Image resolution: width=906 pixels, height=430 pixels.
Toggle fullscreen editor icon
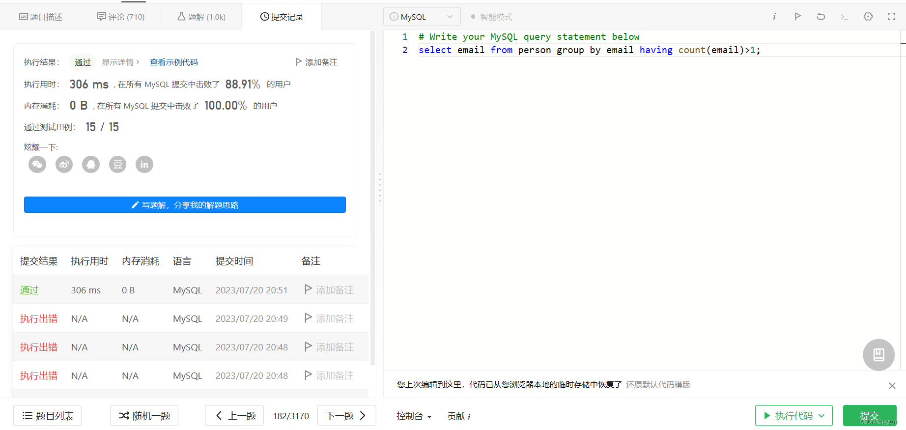point(891,17)
